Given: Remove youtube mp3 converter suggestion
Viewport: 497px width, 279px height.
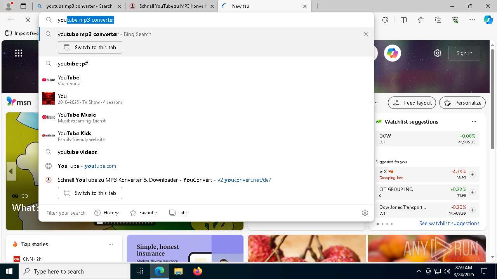Looking at the screenshot, I should pos(366,34).
